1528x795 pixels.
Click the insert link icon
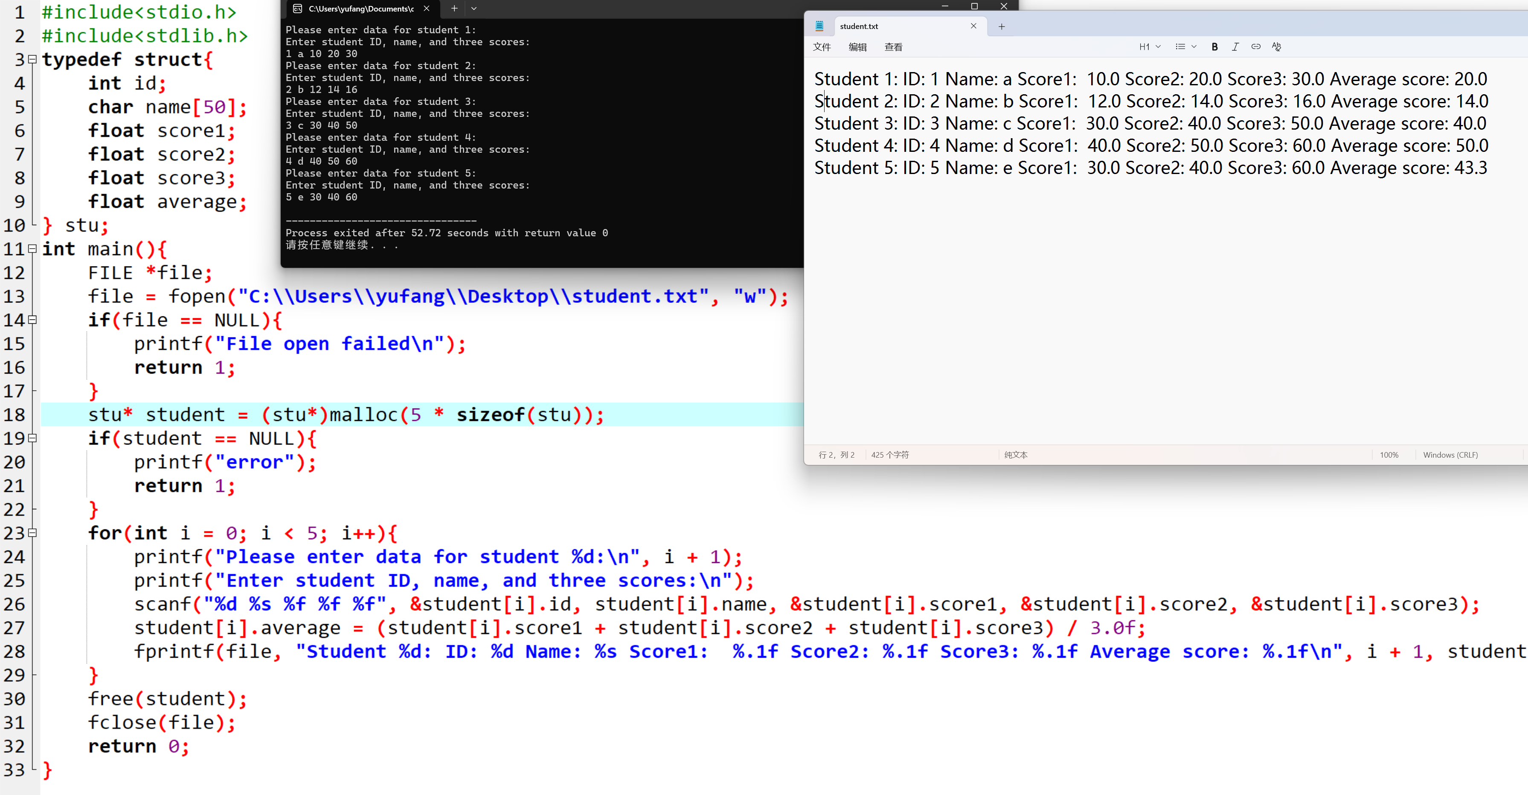[x=1256, y=47]
